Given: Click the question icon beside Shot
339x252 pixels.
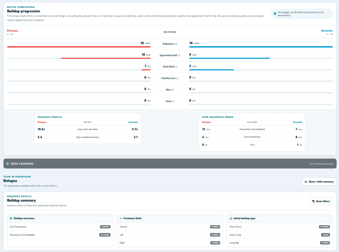Looking at the screenshot, I should (173, 90).
